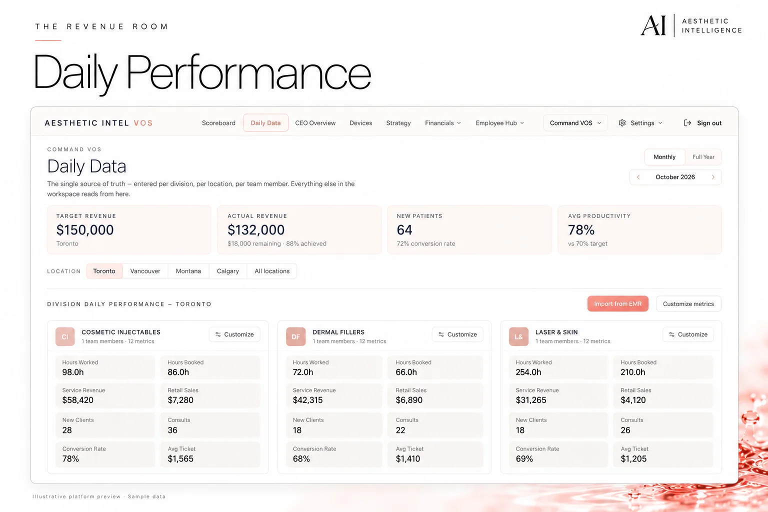This screenshot has width=768, height=512.
Task: Click Cosmetic Injectables Retail Sales $7,280
Action: [x=210, y=395]
